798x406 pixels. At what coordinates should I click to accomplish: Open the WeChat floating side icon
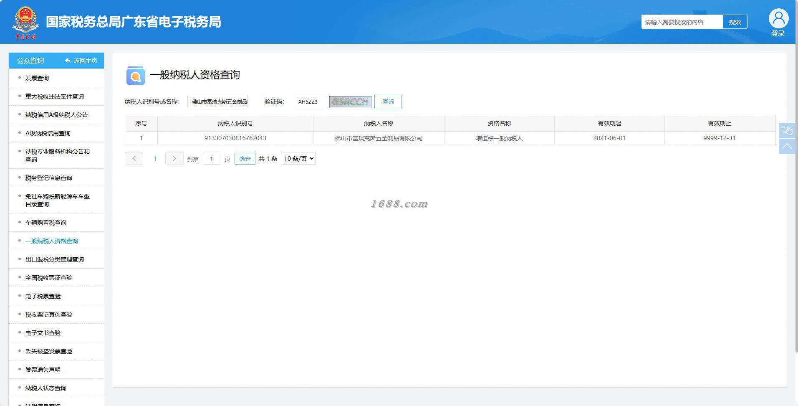coord(787,131)
